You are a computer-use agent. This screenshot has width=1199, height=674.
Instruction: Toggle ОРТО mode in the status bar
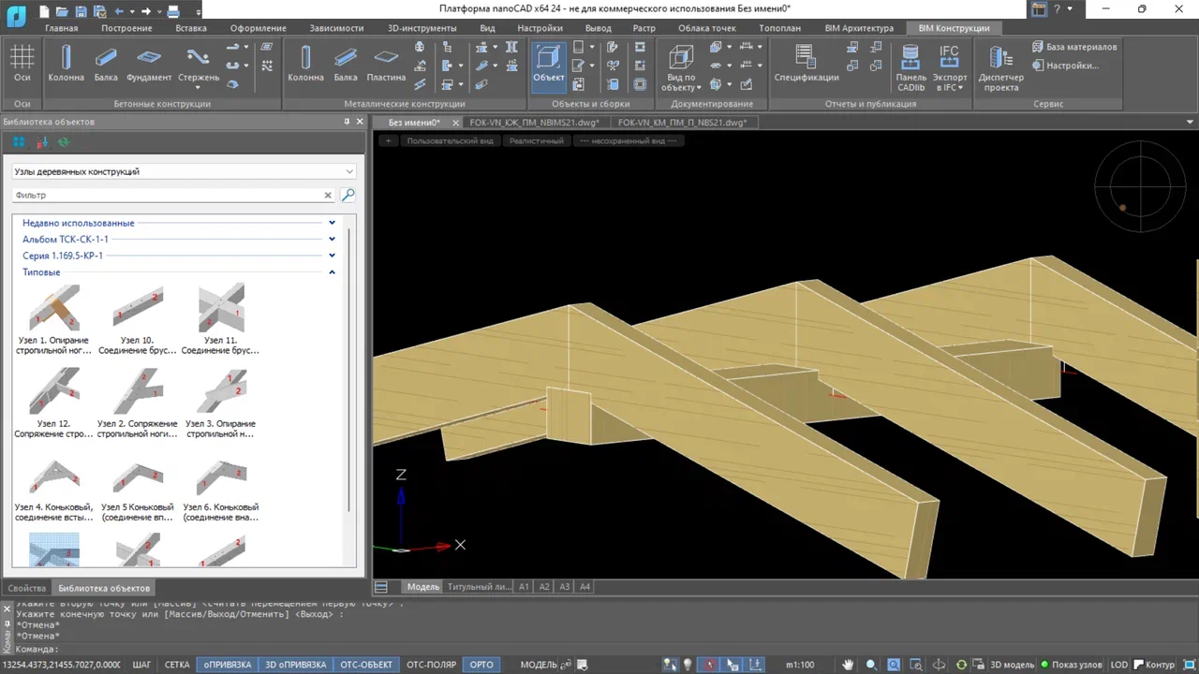point(481,665)
